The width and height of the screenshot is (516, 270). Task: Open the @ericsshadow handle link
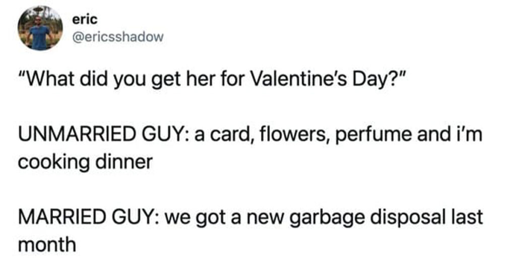coord(118,36)
